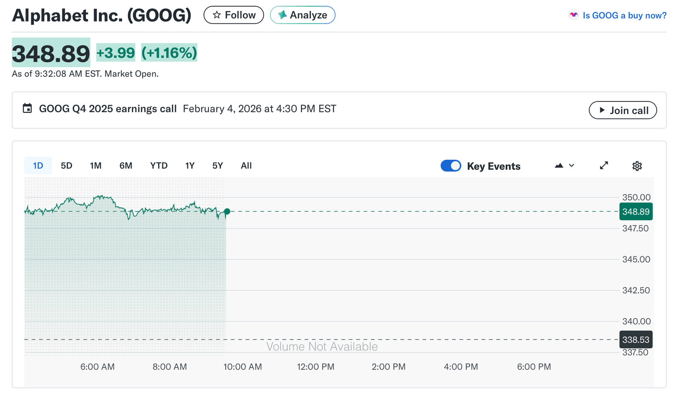Show All-time price history
This screenshot has height=397, width=677.
246,166
